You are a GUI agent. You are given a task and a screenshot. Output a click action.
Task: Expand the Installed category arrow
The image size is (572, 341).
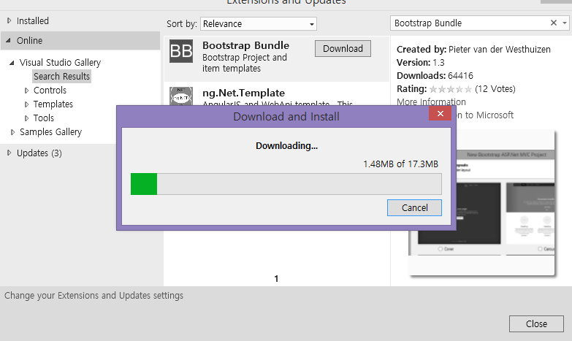point(9,20)
